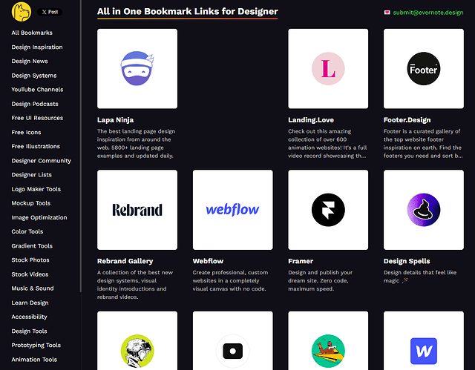Click the blue W logo card
The height and width of the screenshot is (370, 475).
pyautogui.click(x=424, y=340)
